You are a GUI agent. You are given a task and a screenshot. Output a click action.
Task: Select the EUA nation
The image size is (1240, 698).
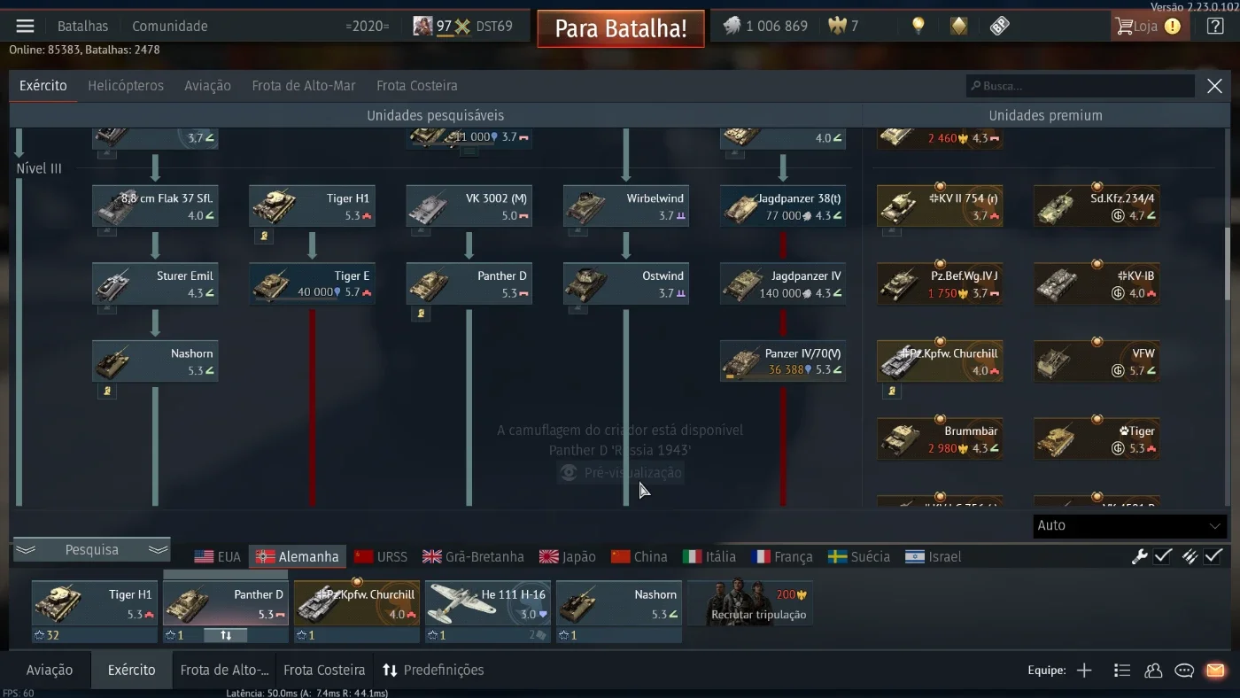point(218,556)
